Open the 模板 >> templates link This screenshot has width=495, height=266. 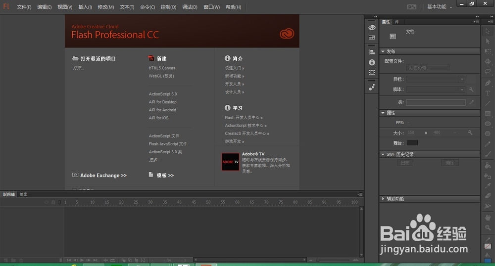click(165, 175)
